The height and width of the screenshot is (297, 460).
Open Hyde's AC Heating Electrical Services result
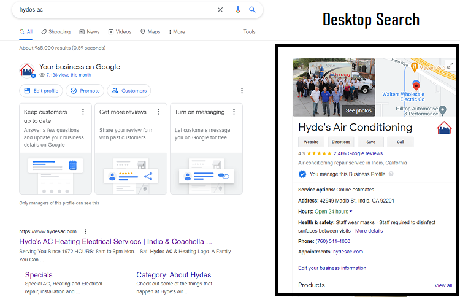(x=115, y=242)
